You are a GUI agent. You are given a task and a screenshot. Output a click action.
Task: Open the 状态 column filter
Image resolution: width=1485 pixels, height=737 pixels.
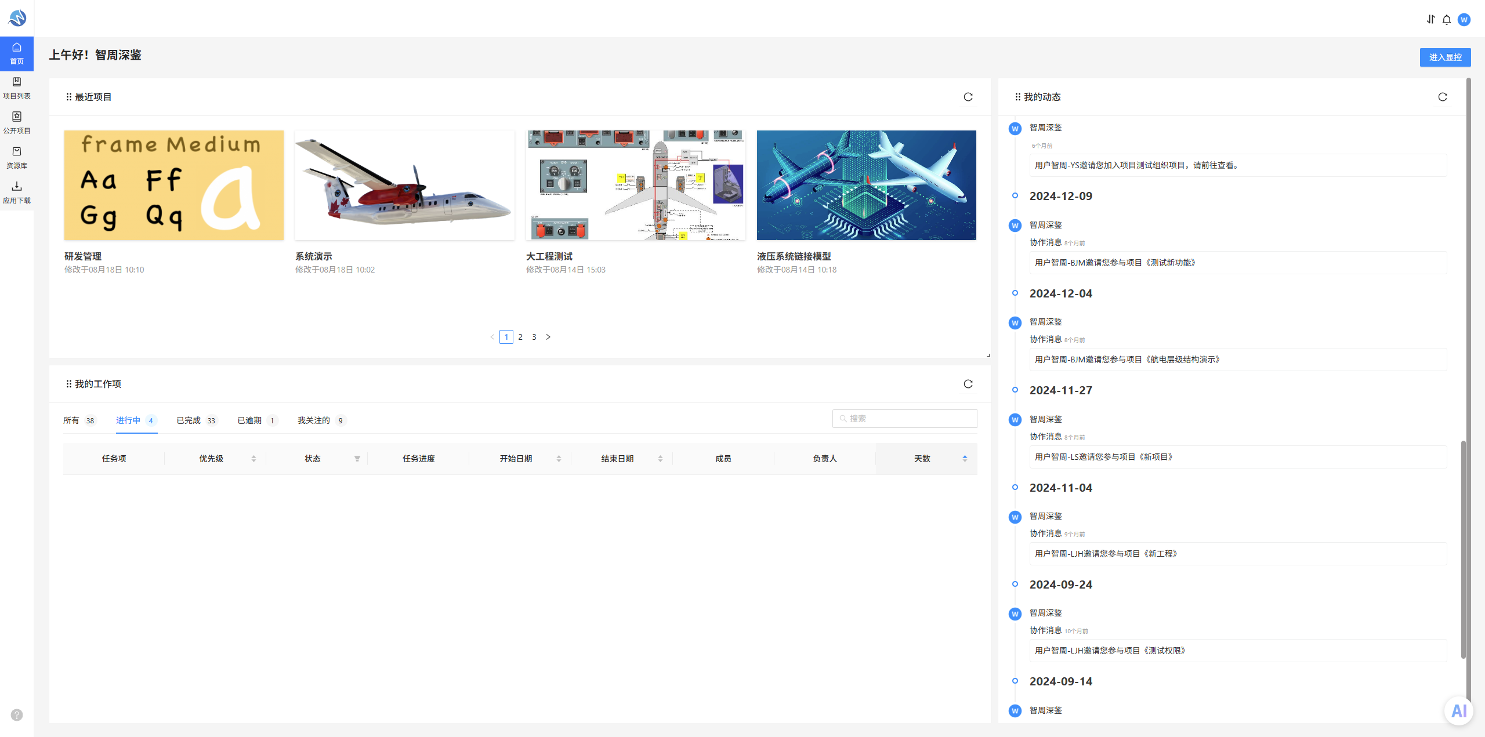point(357,459)
